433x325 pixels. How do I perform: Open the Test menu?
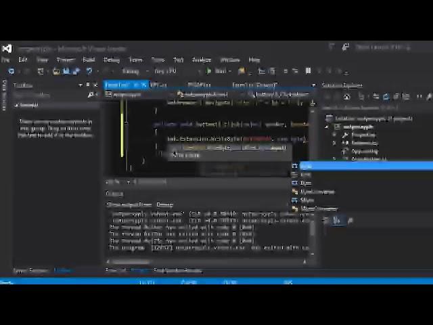click(x=179, y=60)
